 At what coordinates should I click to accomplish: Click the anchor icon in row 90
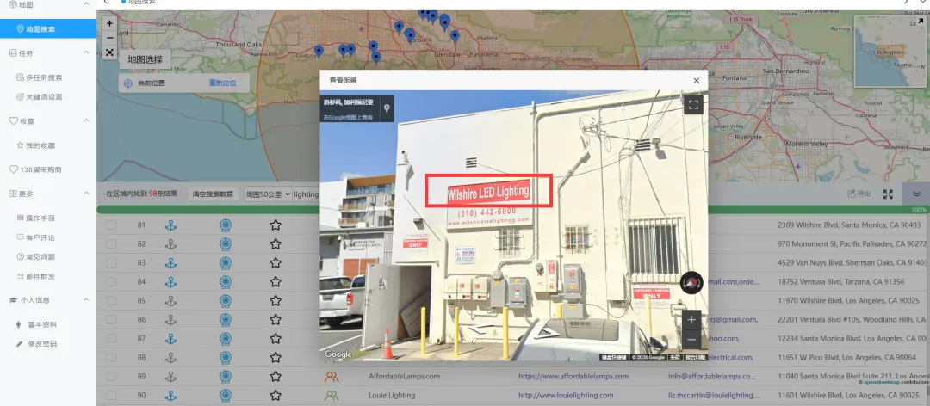point(170,396)
